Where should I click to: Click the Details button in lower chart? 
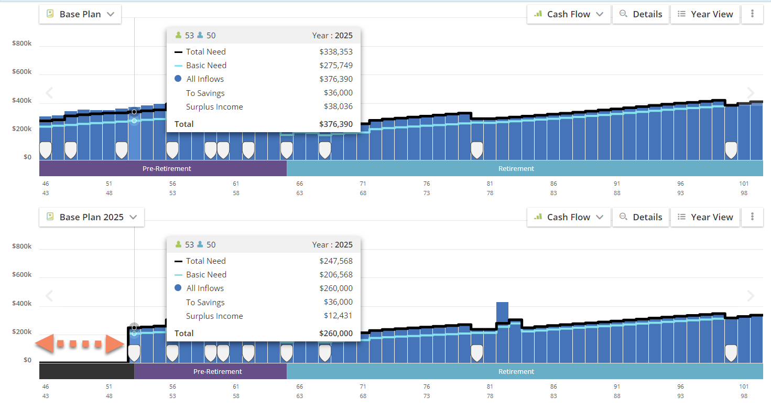(x=641, y=217)
